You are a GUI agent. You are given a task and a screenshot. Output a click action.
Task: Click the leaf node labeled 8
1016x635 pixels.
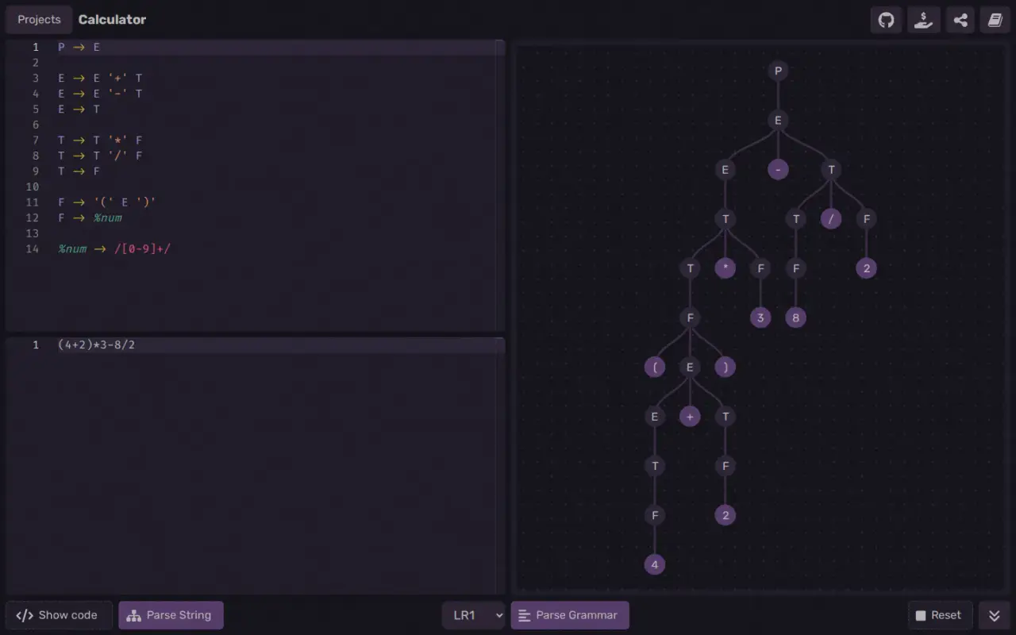[x=795, y=318]
